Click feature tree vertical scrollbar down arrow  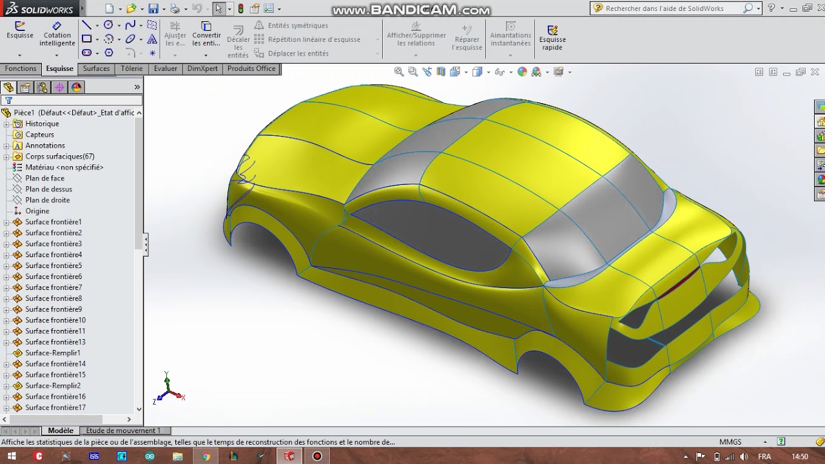coord(139,409)
